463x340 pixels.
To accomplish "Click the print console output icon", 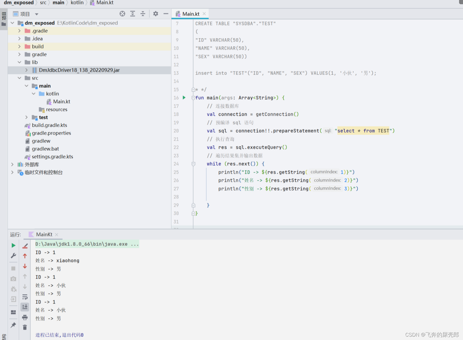I will pyautogui.click(x=25, y=317).
